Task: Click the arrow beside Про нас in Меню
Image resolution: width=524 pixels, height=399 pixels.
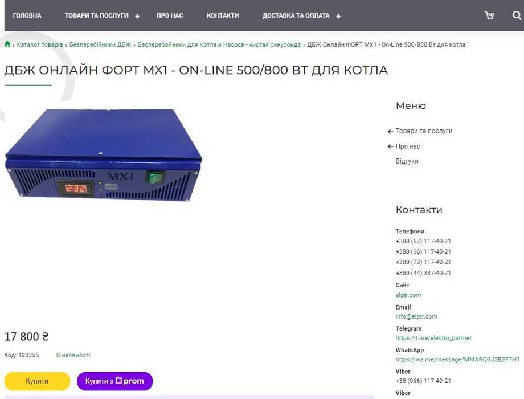Action: 390,146
